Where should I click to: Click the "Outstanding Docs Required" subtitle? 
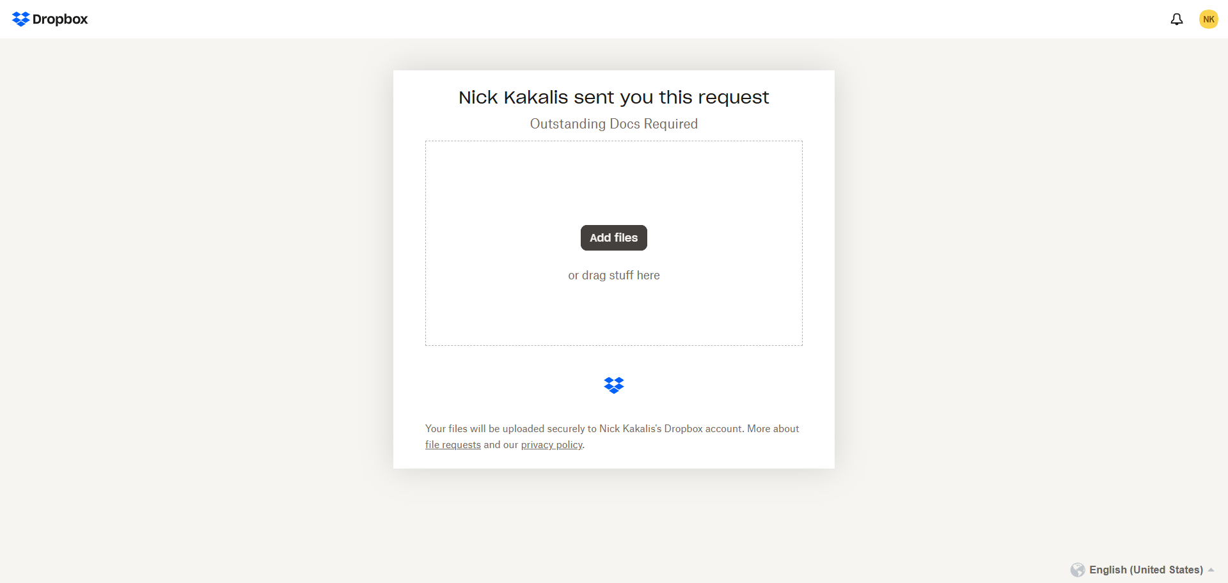click(613, 124)
